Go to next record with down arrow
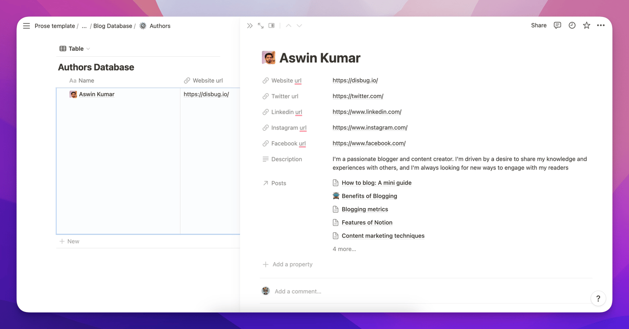This screenshot has width=629, height=329. pyautogui.click(x=299, y=26)
